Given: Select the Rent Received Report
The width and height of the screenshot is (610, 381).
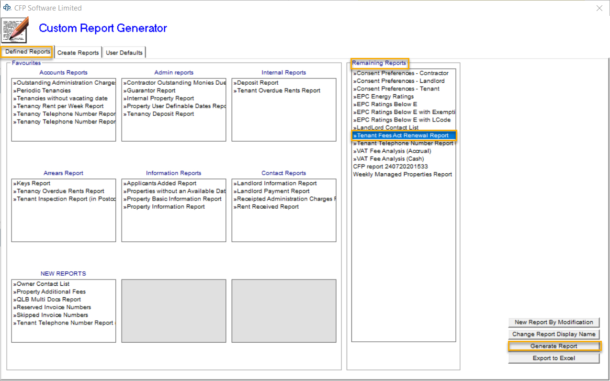Looking at the screenshot, I should pos(266,207).
